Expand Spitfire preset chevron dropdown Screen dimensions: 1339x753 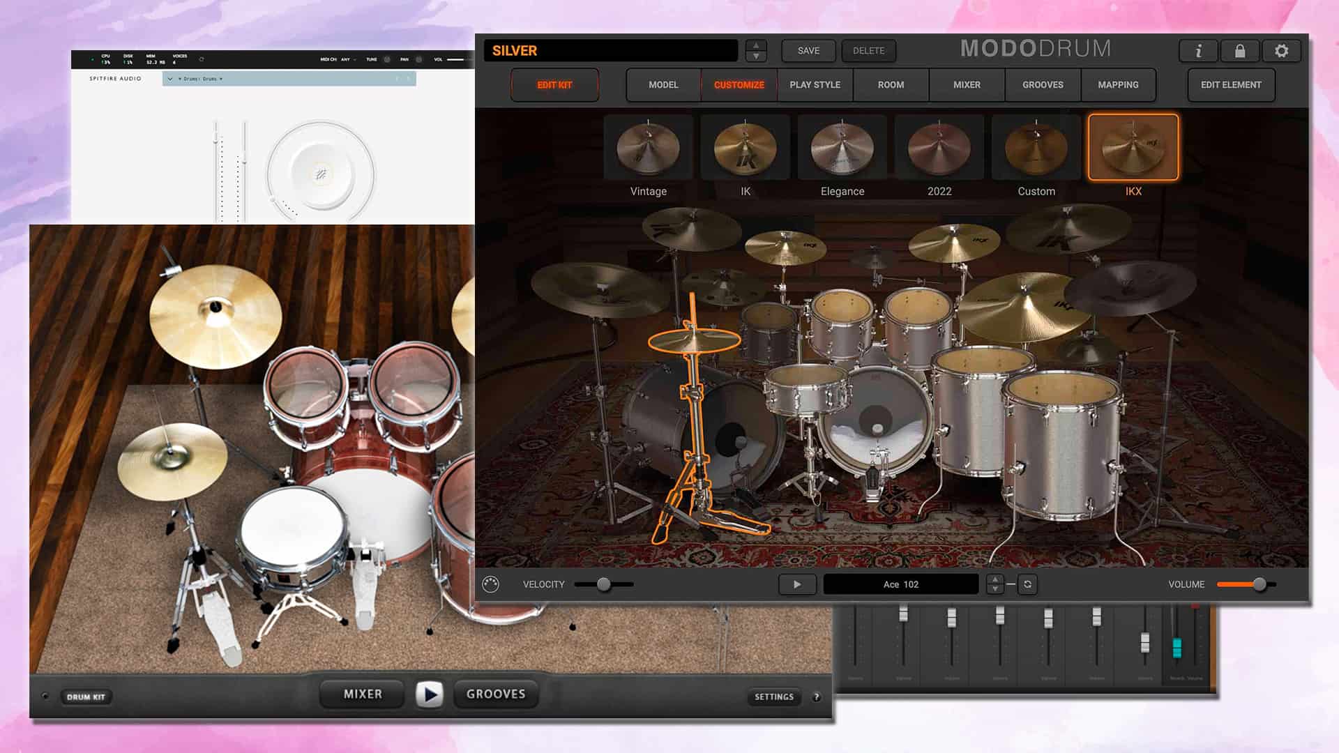tap(170, 79)
